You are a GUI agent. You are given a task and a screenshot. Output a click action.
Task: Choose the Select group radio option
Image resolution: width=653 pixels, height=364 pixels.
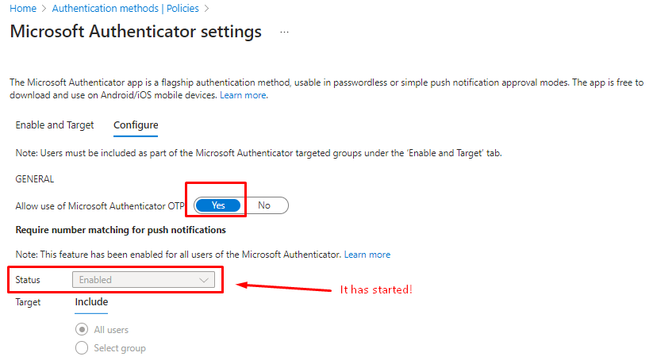tap(81, 348)
